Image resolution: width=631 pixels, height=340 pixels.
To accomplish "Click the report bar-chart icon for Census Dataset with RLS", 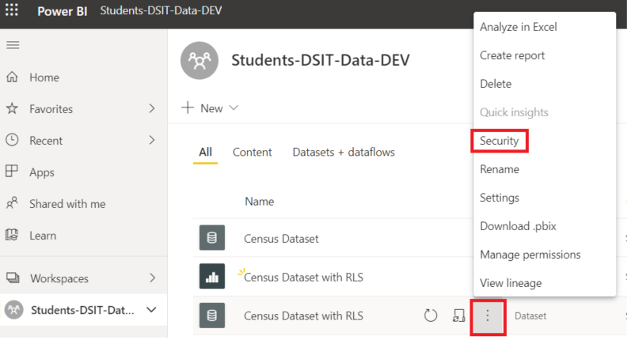I will [212, 277].
